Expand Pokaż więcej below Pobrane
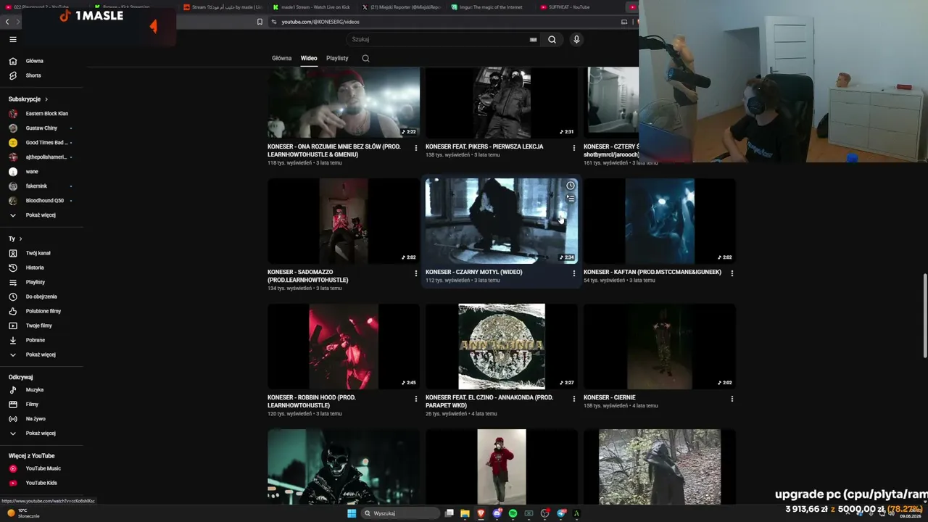The image size is (928, 522). click(x=42, y=355)
